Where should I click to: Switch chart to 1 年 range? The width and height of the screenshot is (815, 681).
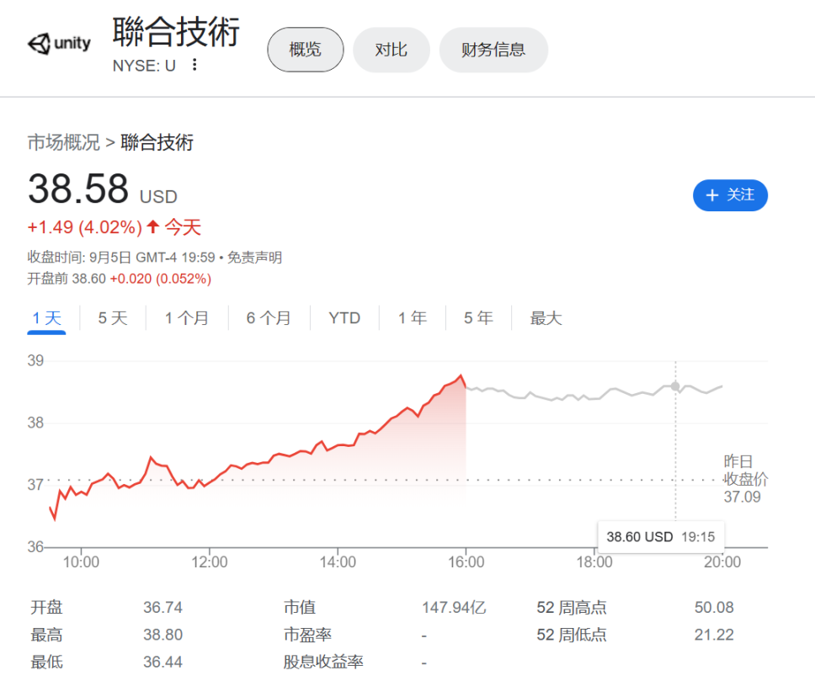click(413, 318)
